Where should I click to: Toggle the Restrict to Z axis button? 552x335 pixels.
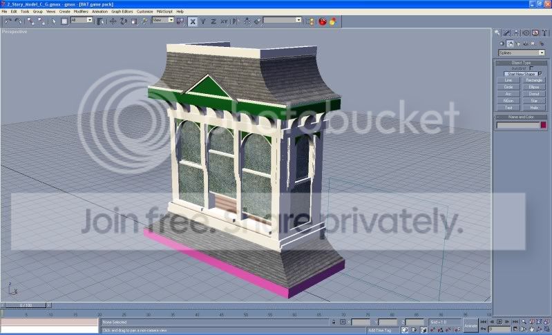click(x=213, y=21)
